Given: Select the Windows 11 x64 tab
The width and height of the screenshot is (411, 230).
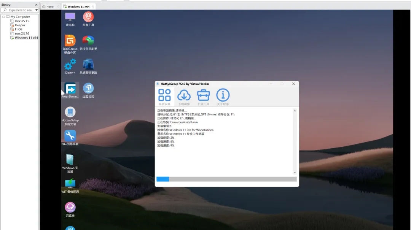Looking at the screenshot, I should point(78,6).
